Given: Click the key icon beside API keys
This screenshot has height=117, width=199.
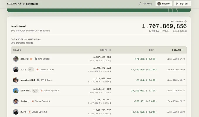Looking at the screenshot, I should pyautogui.click(x=140, y=4).
